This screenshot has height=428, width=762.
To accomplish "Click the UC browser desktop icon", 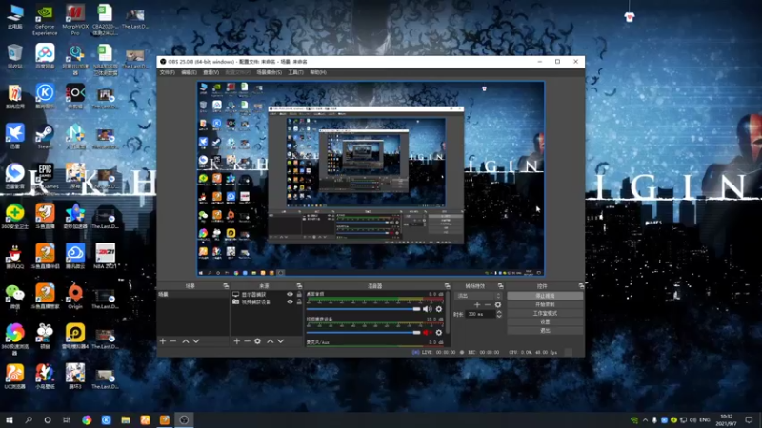I will tap(14, 377).
